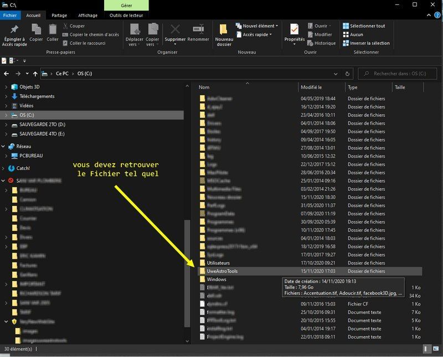Open the Outils de lecteur tab
Viewport: 443px width, 357px height.
click(x=126, y=15)
